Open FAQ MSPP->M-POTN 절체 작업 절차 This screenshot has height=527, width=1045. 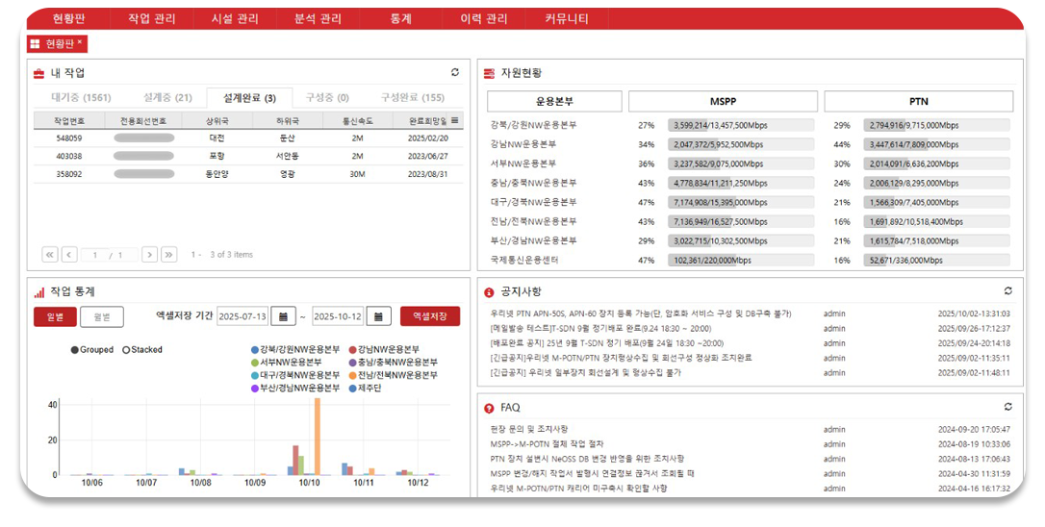pyautogui.click(x=547, y=443)
